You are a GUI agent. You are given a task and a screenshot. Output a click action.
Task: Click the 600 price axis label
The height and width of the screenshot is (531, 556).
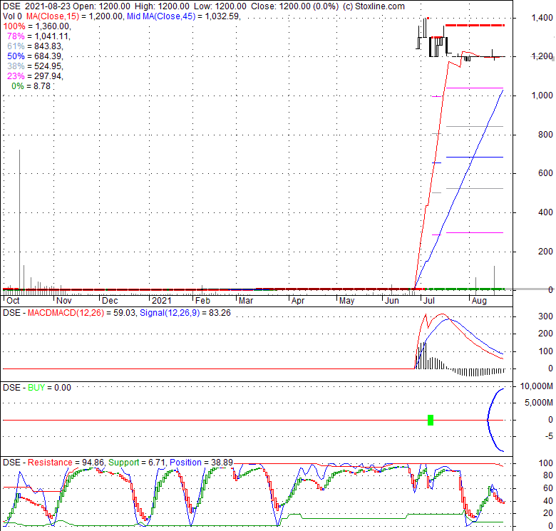545,173
